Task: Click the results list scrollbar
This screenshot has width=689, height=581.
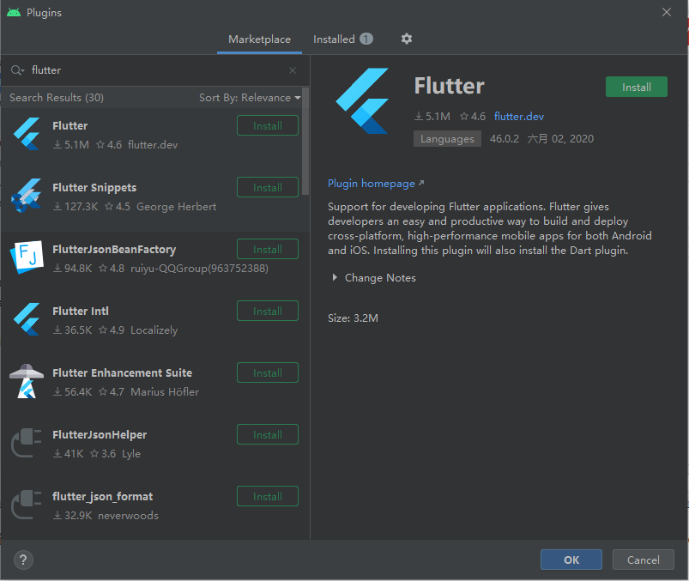Action: coord(305,141)
